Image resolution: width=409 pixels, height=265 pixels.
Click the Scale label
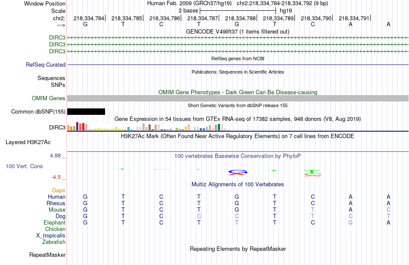(59, 11)
